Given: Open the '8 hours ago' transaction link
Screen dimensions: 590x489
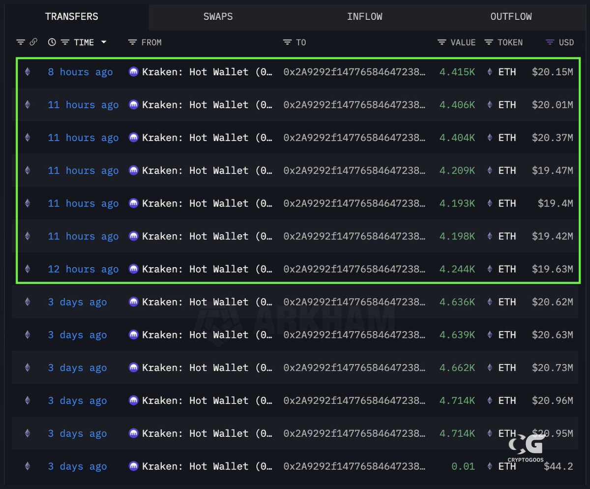Looking at the screenshot, I should click(80, 72).
